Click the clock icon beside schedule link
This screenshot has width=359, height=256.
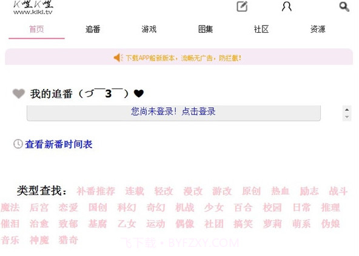[x=18, y=144]
